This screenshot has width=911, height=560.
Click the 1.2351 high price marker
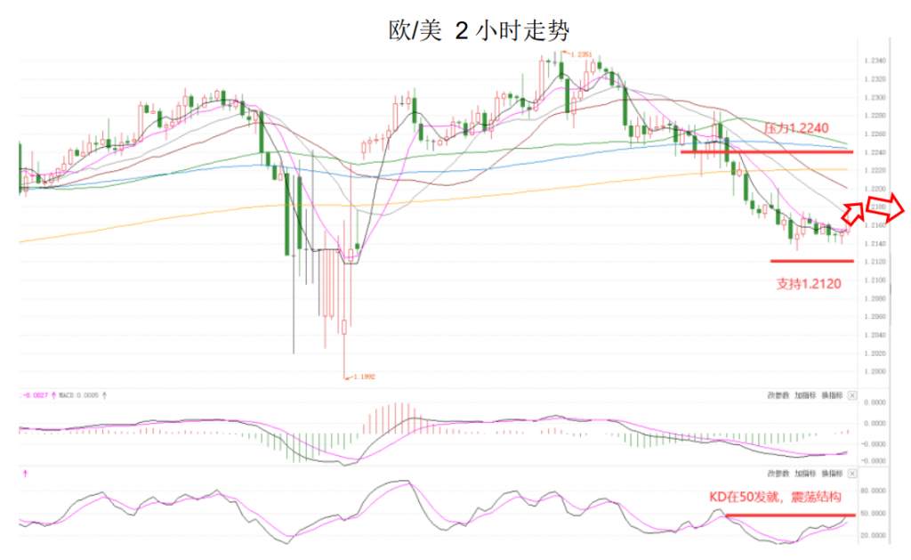pos(581,54)
